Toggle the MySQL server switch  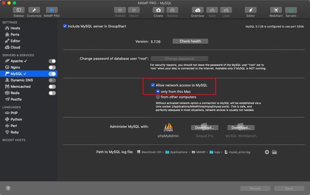coord(52,74)
